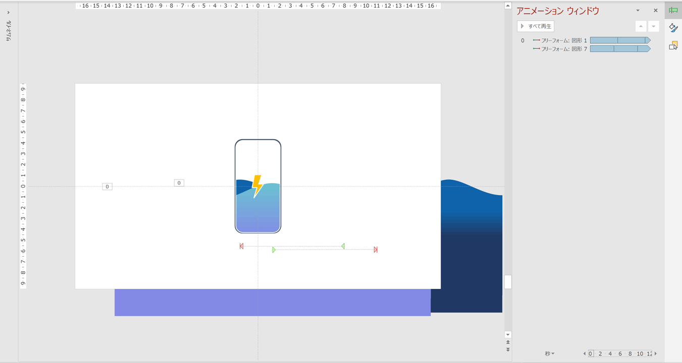682x363 pixels.
Task: Click the slide vertical scrollbar down arrow
Action: [508, 334]
